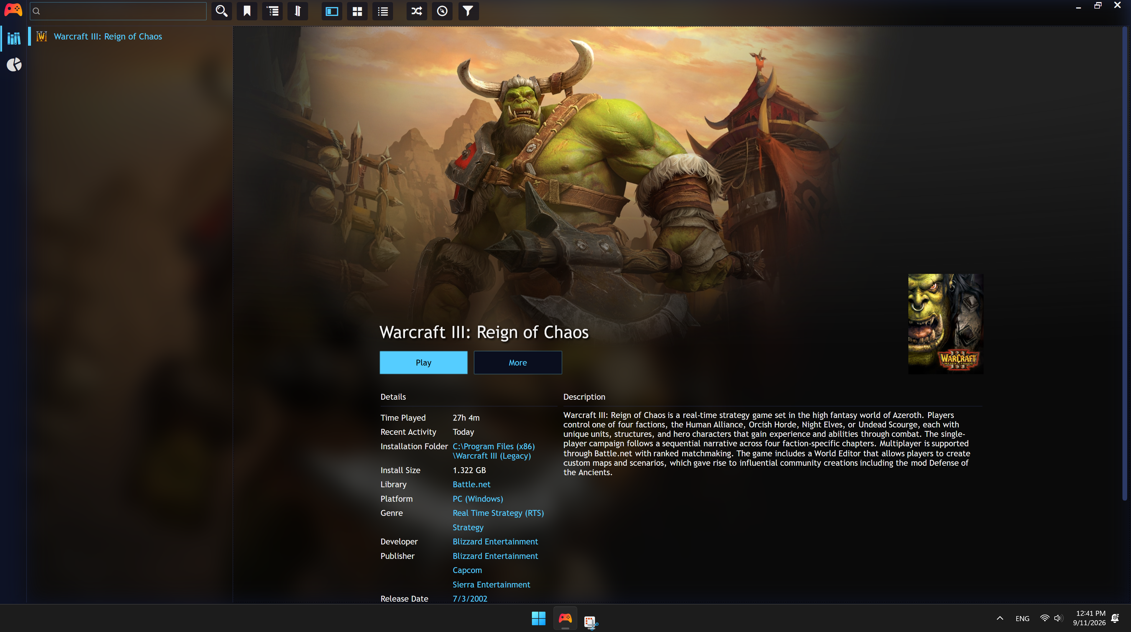This screenshot has height=632, width=1131.
Task: Open the grouping options dropdown
Action: pyautogui.click(x=273, y=11)
